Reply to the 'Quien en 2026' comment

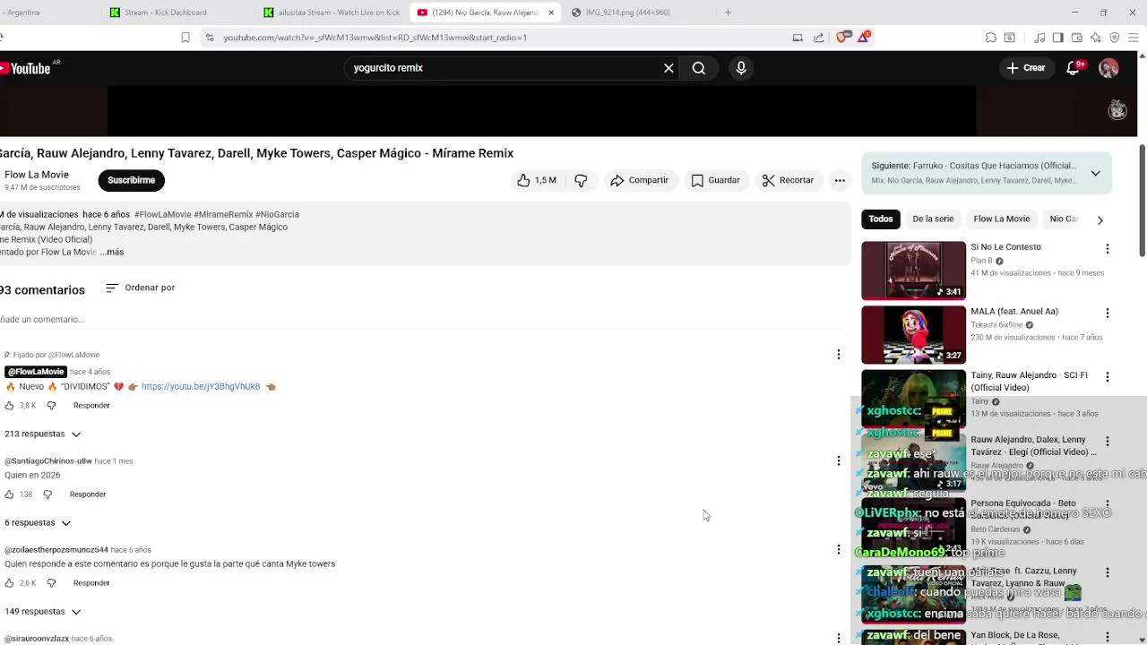point(88,494)
